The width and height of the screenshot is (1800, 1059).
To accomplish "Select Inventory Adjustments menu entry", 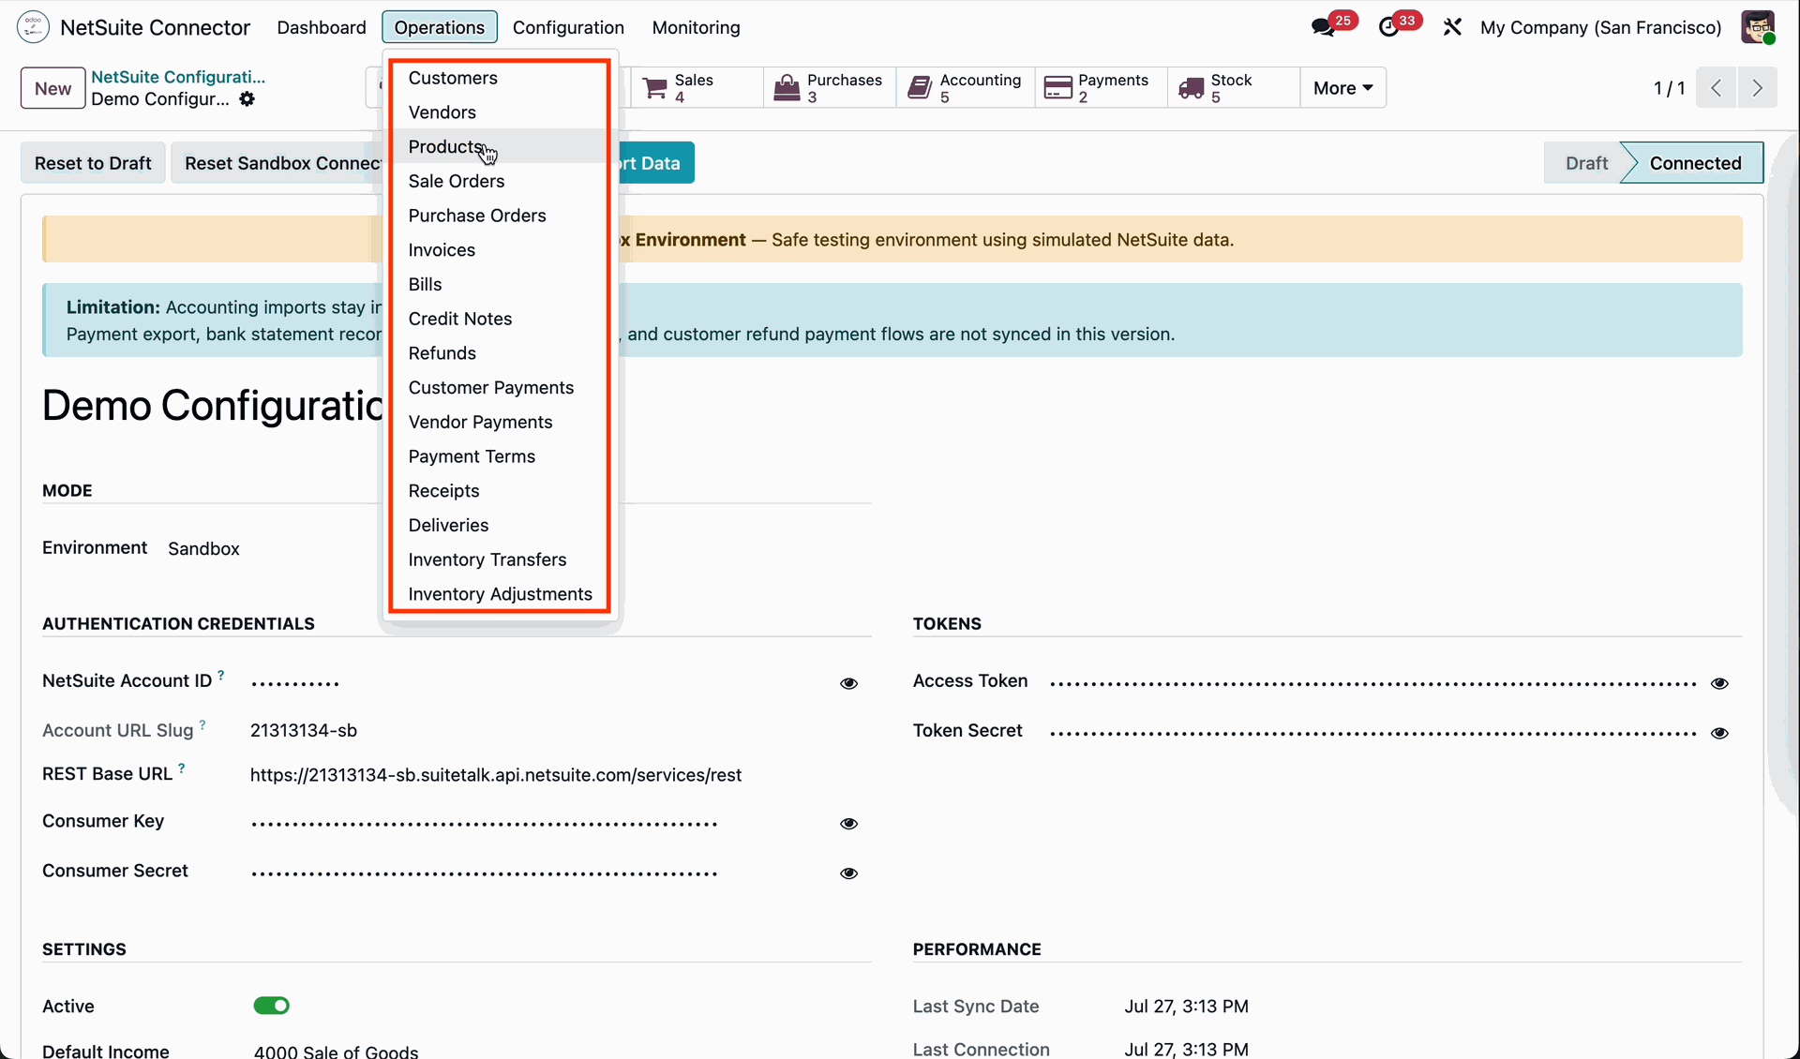I will click(499, 594).
